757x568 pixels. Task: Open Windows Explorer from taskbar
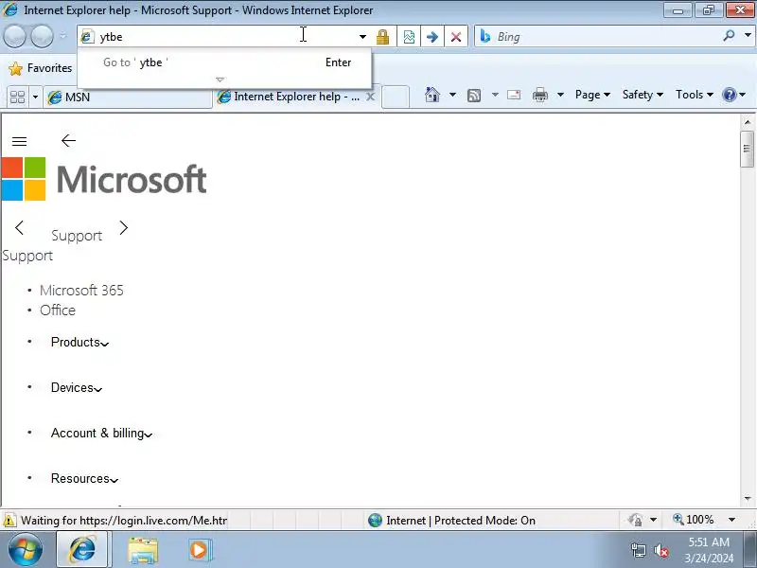pyautogui.click(x=143, y=550)
